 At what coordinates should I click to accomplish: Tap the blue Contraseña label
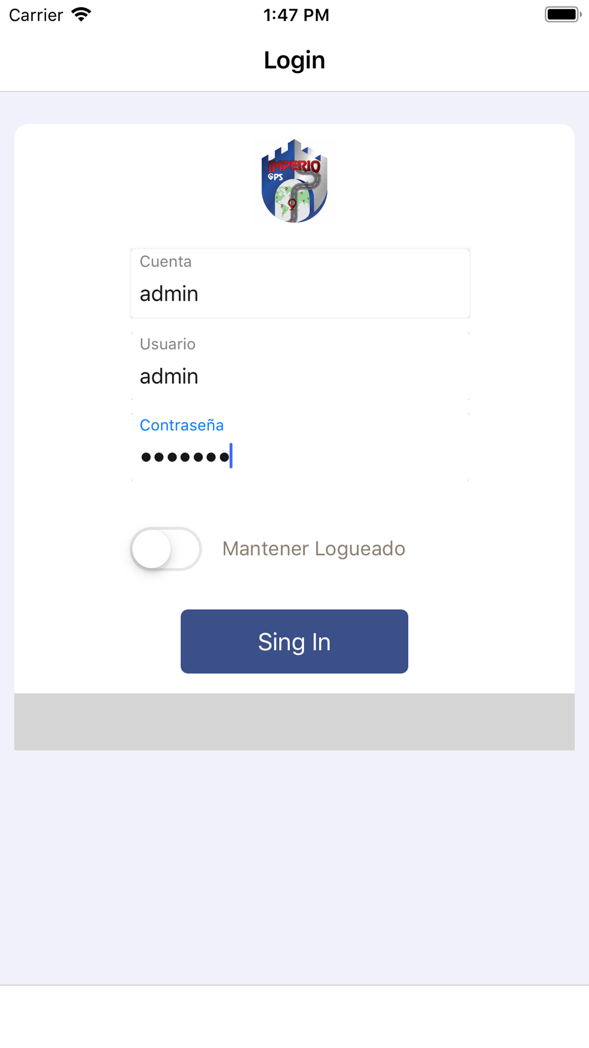(181, 425)
